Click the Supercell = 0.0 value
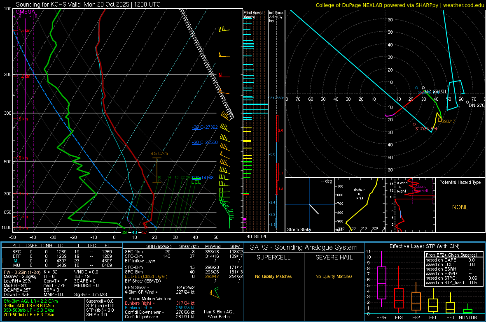 [100, 301]
